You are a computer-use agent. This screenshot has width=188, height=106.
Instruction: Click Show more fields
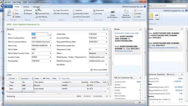point(99,70)
